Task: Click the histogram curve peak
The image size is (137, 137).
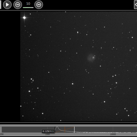Action: (x=57, y=127)
